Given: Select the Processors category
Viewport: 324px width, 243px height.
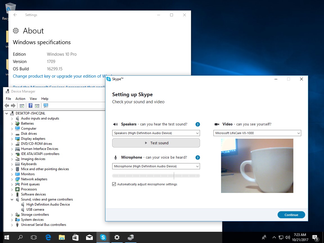Looking at the screenshot, I should click(29, 189).
